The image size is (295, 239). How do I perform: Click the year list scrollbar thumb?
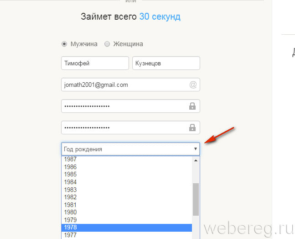pos(196,199)
